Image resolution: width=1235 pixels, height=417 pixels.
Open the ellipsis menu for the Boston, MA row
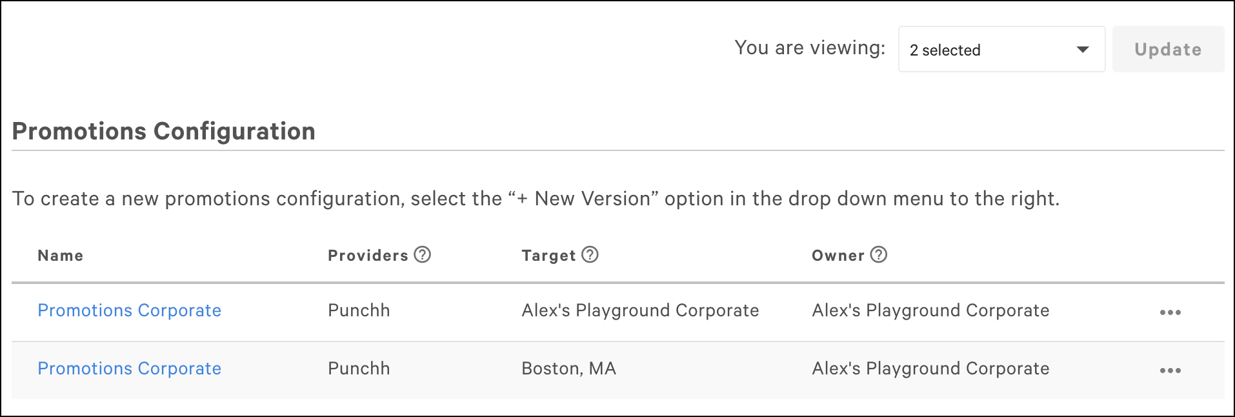pos(1170,371)
